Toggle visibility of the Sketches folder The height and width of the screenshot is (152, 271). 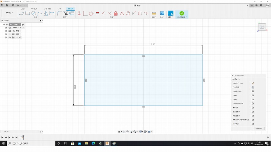pyautogui.click(x=9, y=37)
